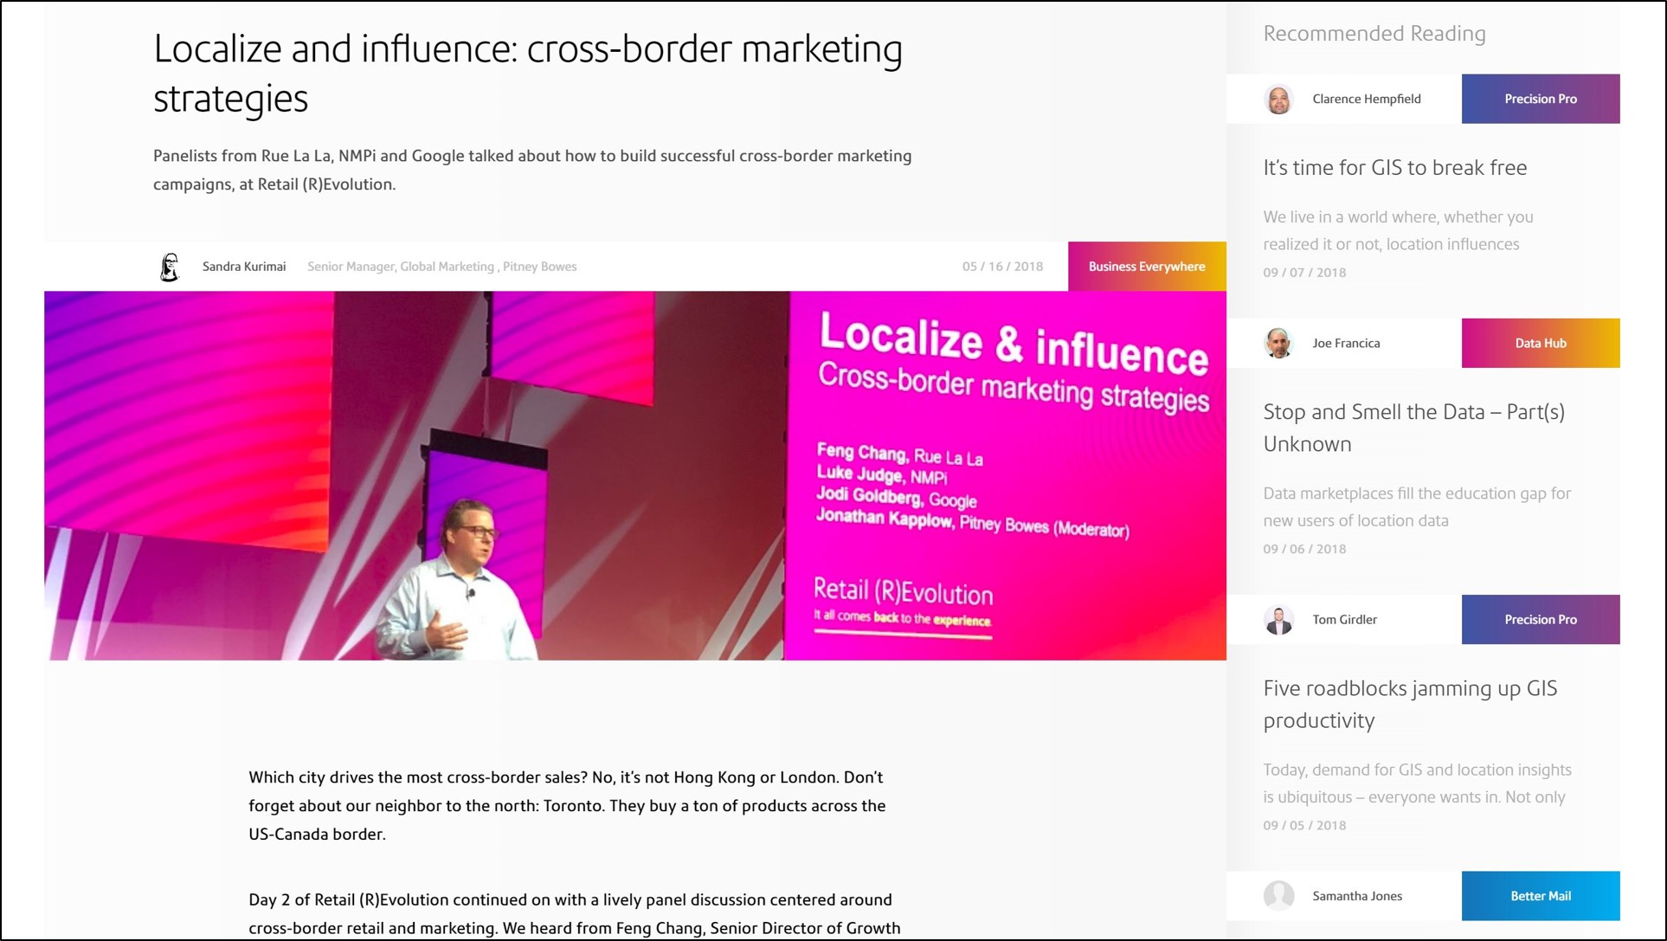1667x941 pixels.
Task: Click Samantha Jones's placeholder avatar
Action: (x=1278, y=895)
